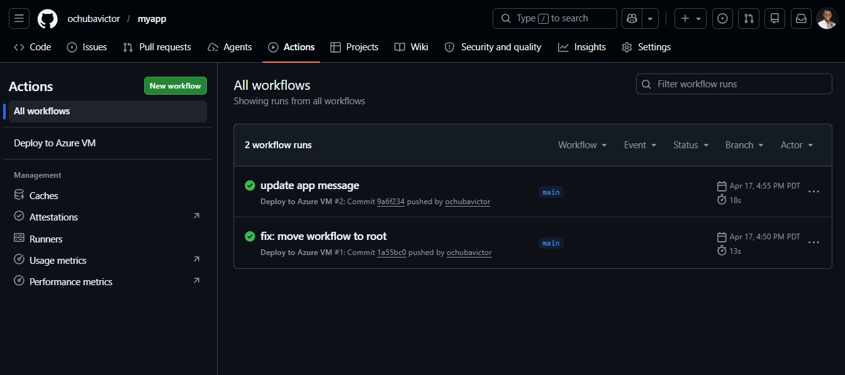The height and width of the screenshot is (375, 845).
Task: Click the Attestations badge icon
Action: [x=19, y=217]
